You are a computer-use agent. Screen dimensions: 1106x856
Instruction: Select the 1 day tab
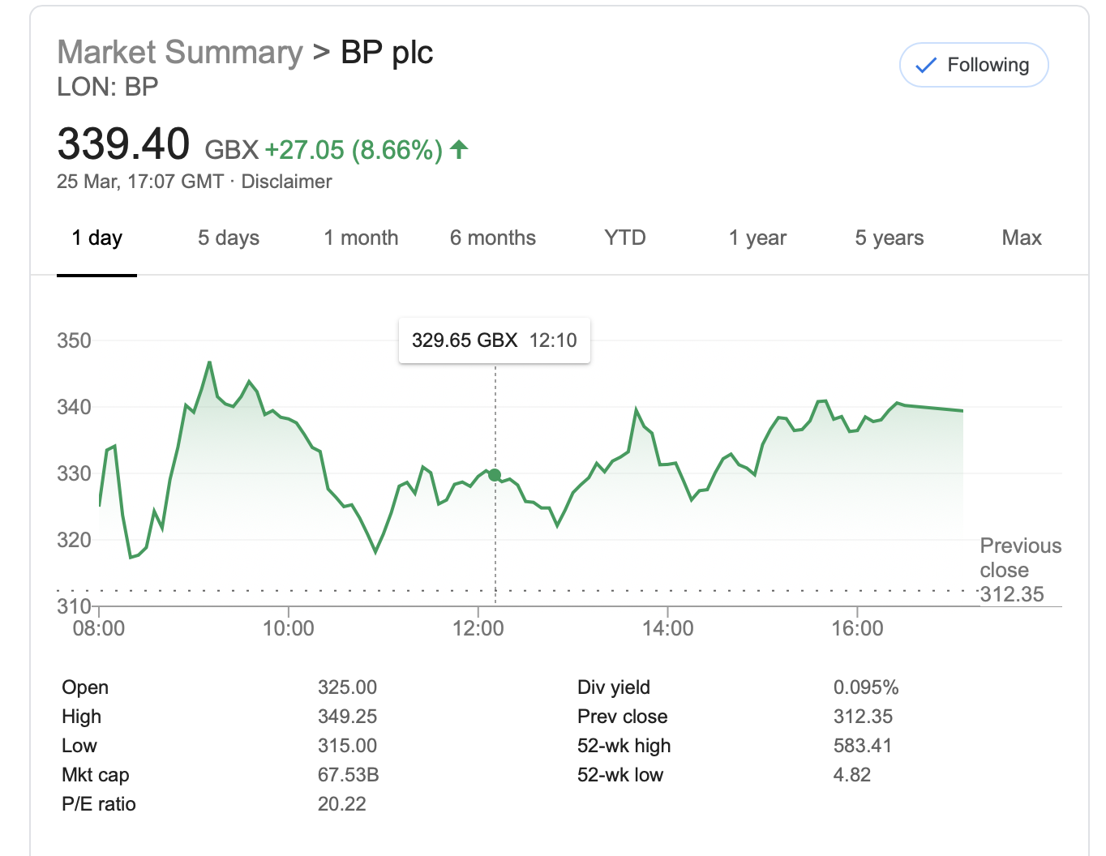point(96,238)
